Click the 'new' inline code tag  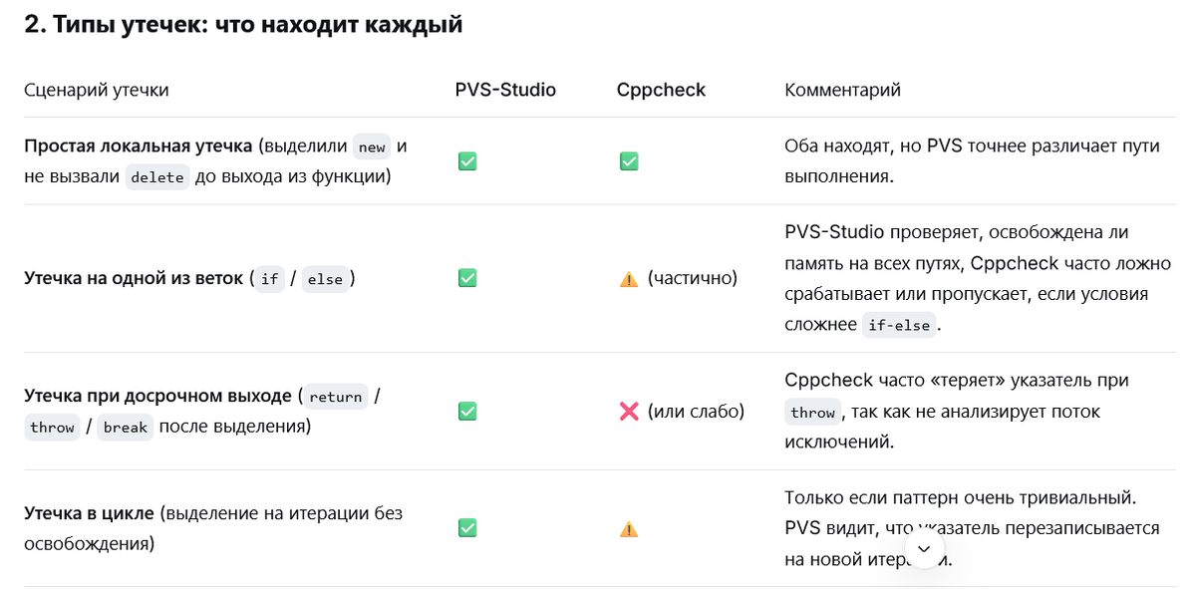tap(372, 147)
